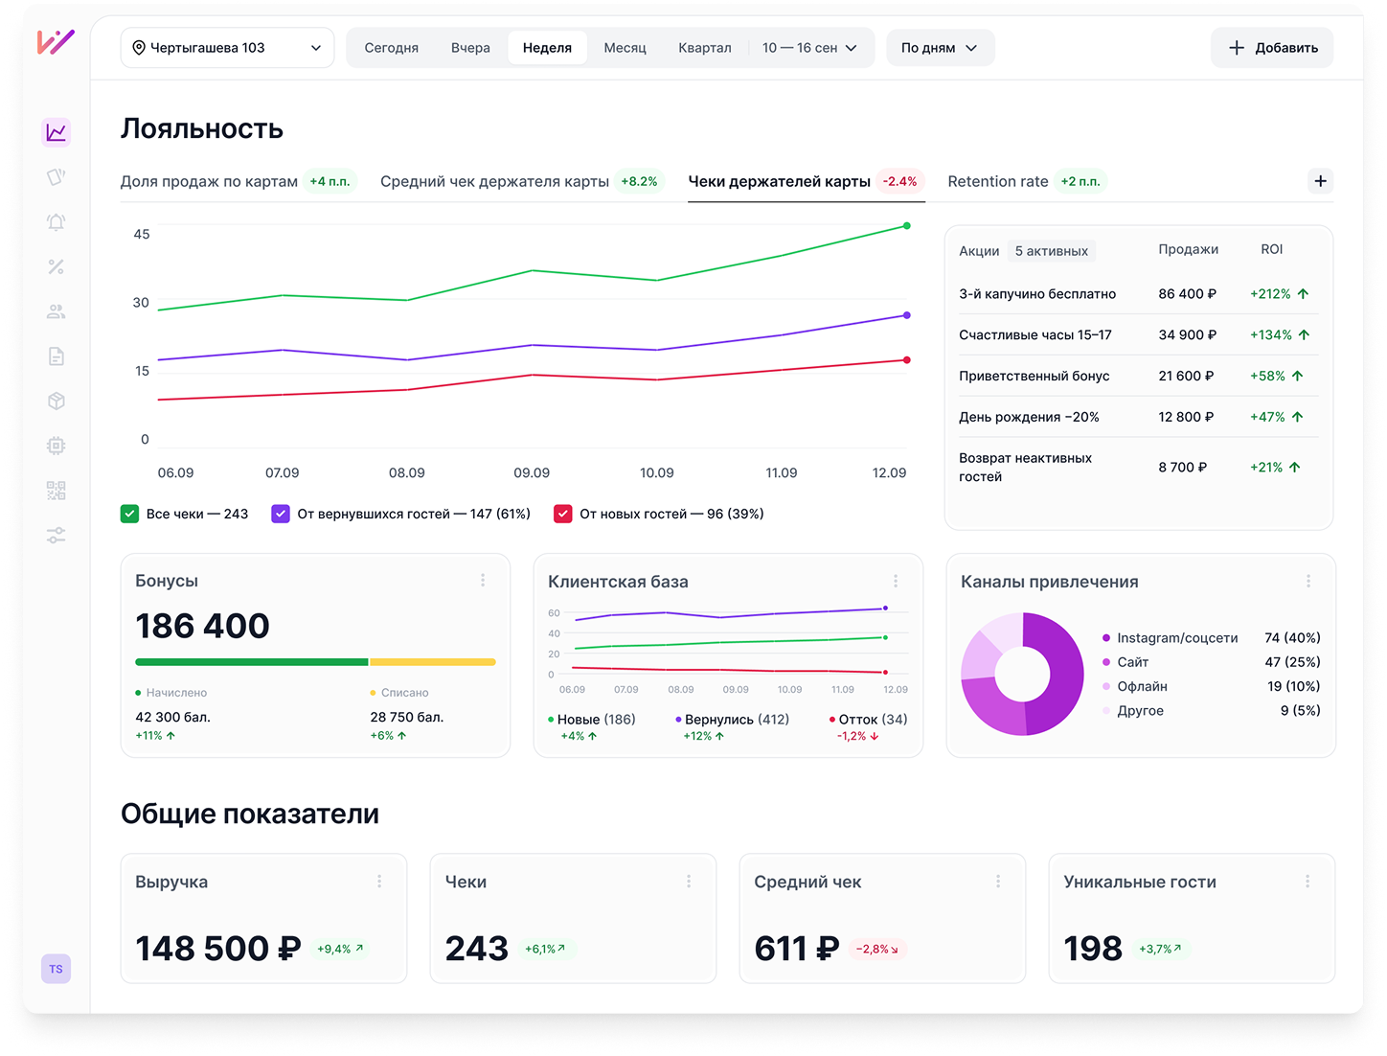
Task: Open the document reports icon in sidebar
Action: (x=57, y=356)
